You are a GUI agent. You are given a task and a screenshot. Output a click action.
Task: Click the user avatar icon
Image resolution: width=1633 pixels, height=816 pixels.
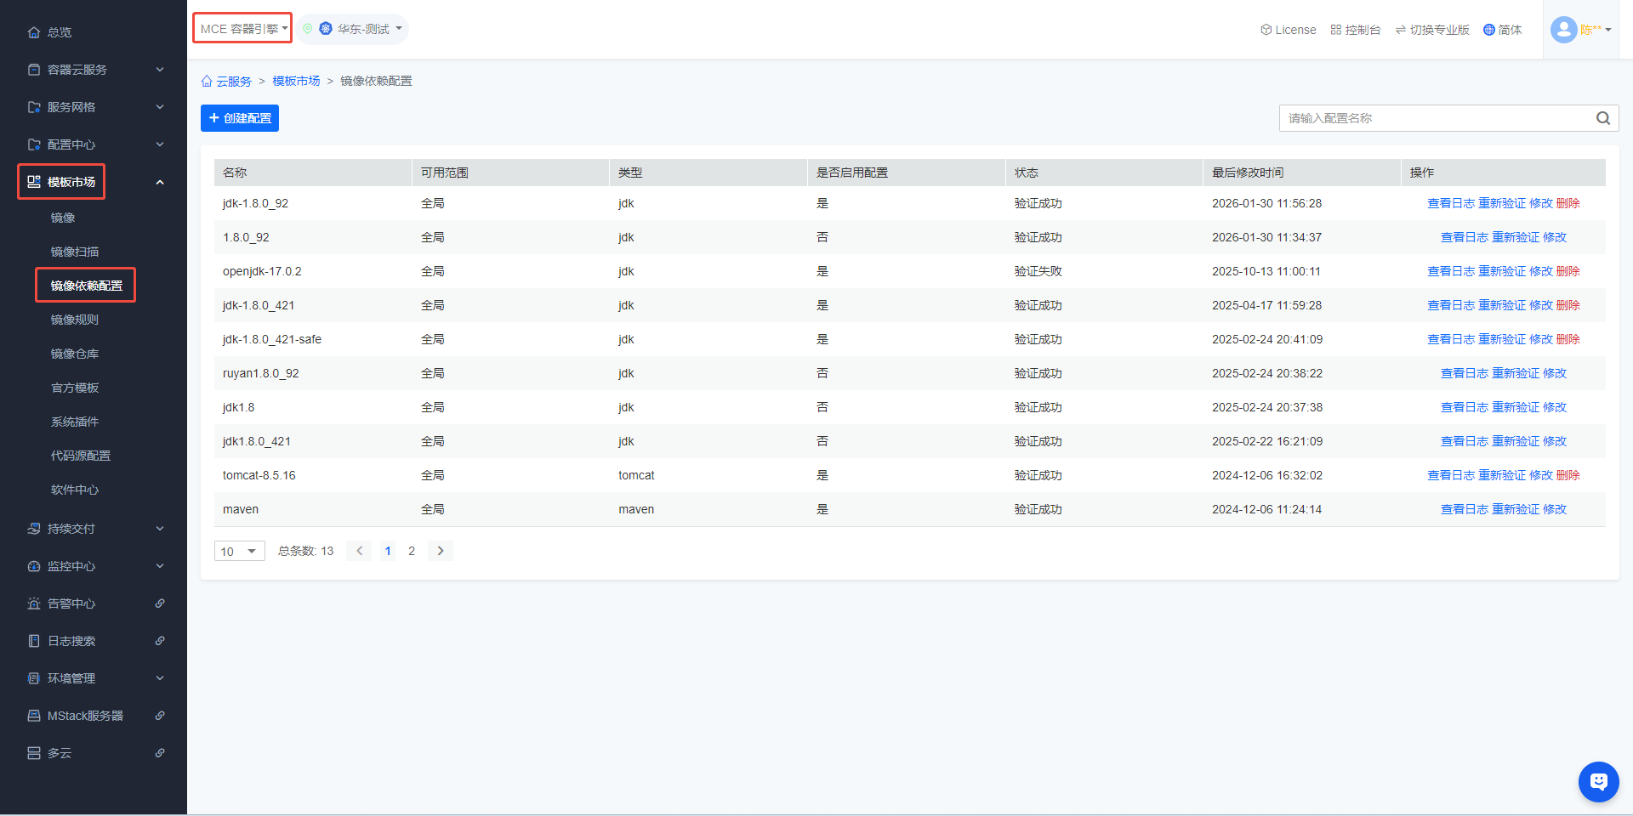1563,30
